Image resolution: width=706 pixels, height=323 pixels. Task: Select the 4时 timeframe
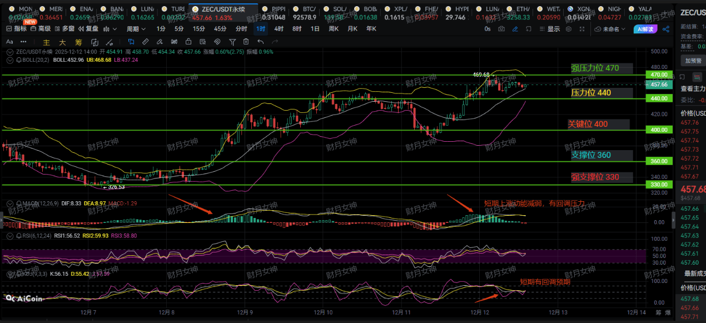[x=279, y=29]
